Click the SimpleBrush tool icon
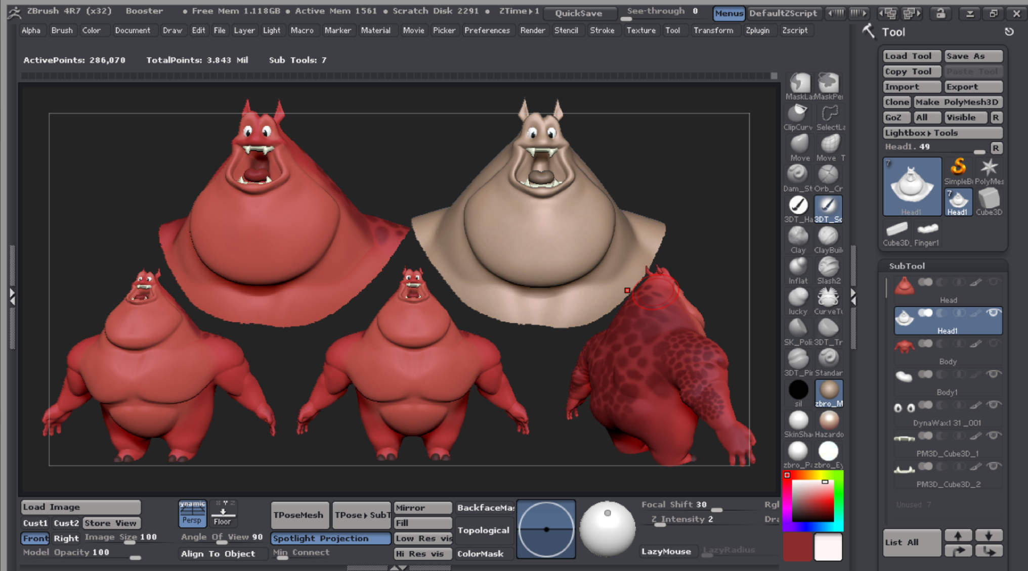The width and height of the screenshot is (1028, 571). pos(958,168)
